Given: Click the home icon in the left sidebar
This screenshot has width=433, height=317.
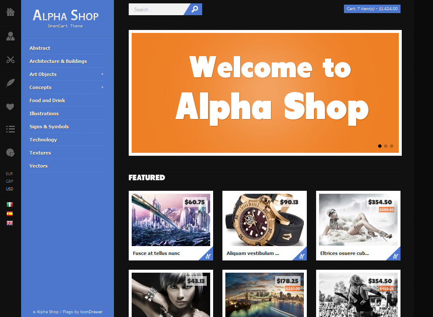Looking at the screenshot, I should (11, 12).
